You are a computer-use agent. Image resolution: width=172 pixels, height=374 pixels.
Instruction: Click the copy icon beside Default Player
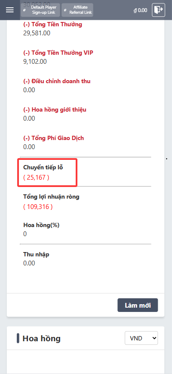24,10
